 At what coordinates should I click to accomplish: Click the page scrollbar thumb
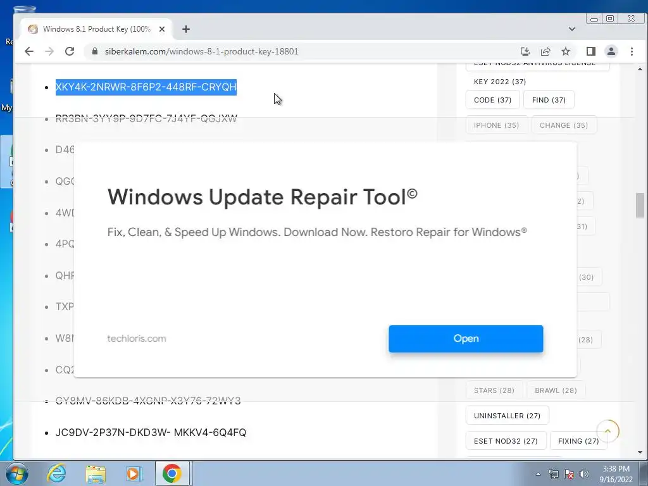(x=640, y=205)
